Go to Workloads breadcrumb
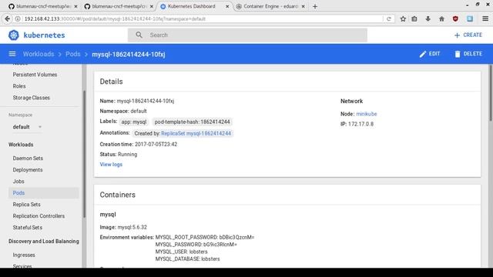 [x=39, y=54]
